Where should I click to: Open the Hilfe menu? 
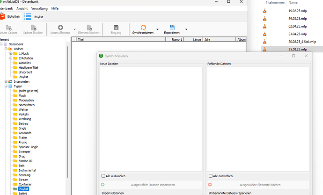point(55,8)
